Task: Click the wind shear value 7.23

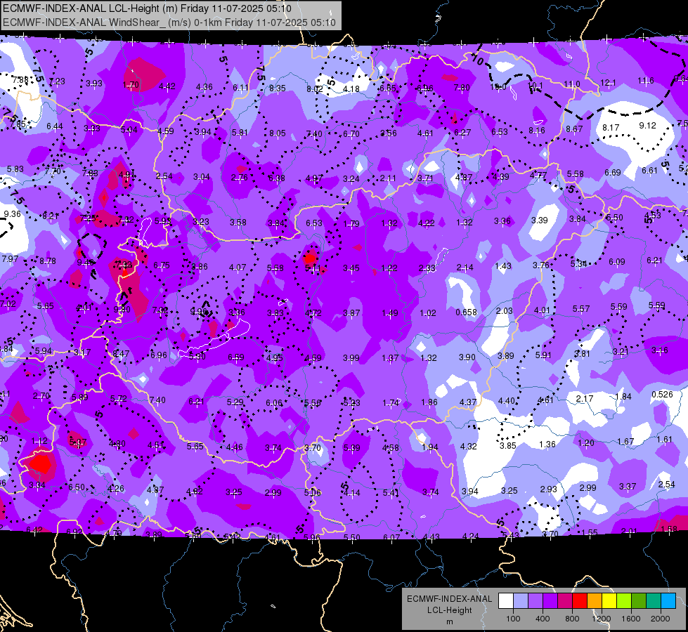Action: coord(57,81)
